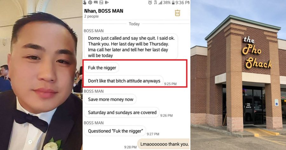Image resolution: width=286 pixels, height=150 pixels.
Task: Tap the '2 people' participants label
Action: click(92, 16)
